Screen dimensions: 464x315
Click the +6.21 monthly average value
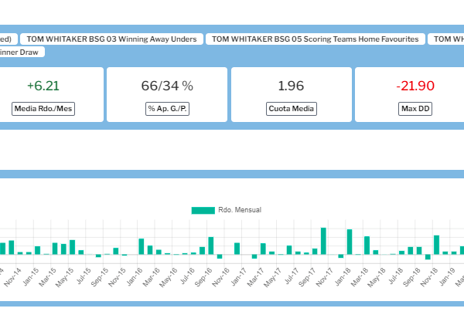[43, 86]
